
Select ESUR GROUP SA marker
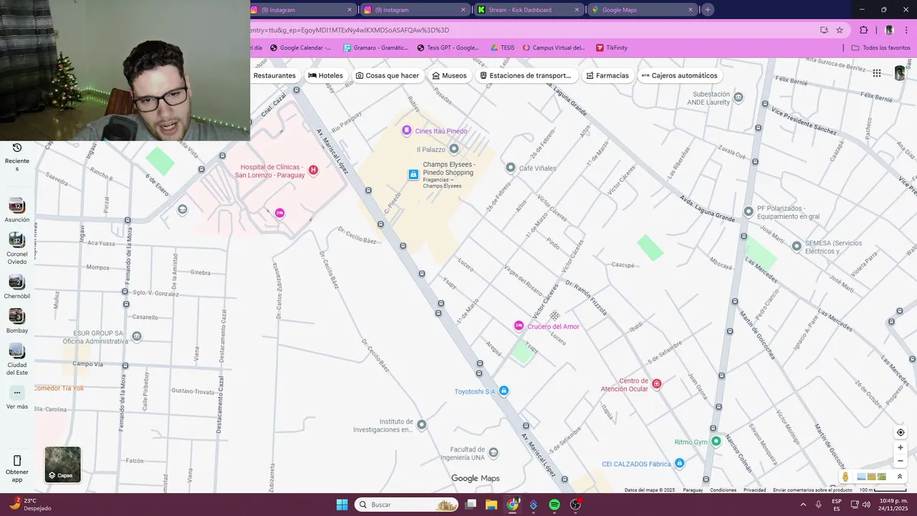[x=137, y=336]
